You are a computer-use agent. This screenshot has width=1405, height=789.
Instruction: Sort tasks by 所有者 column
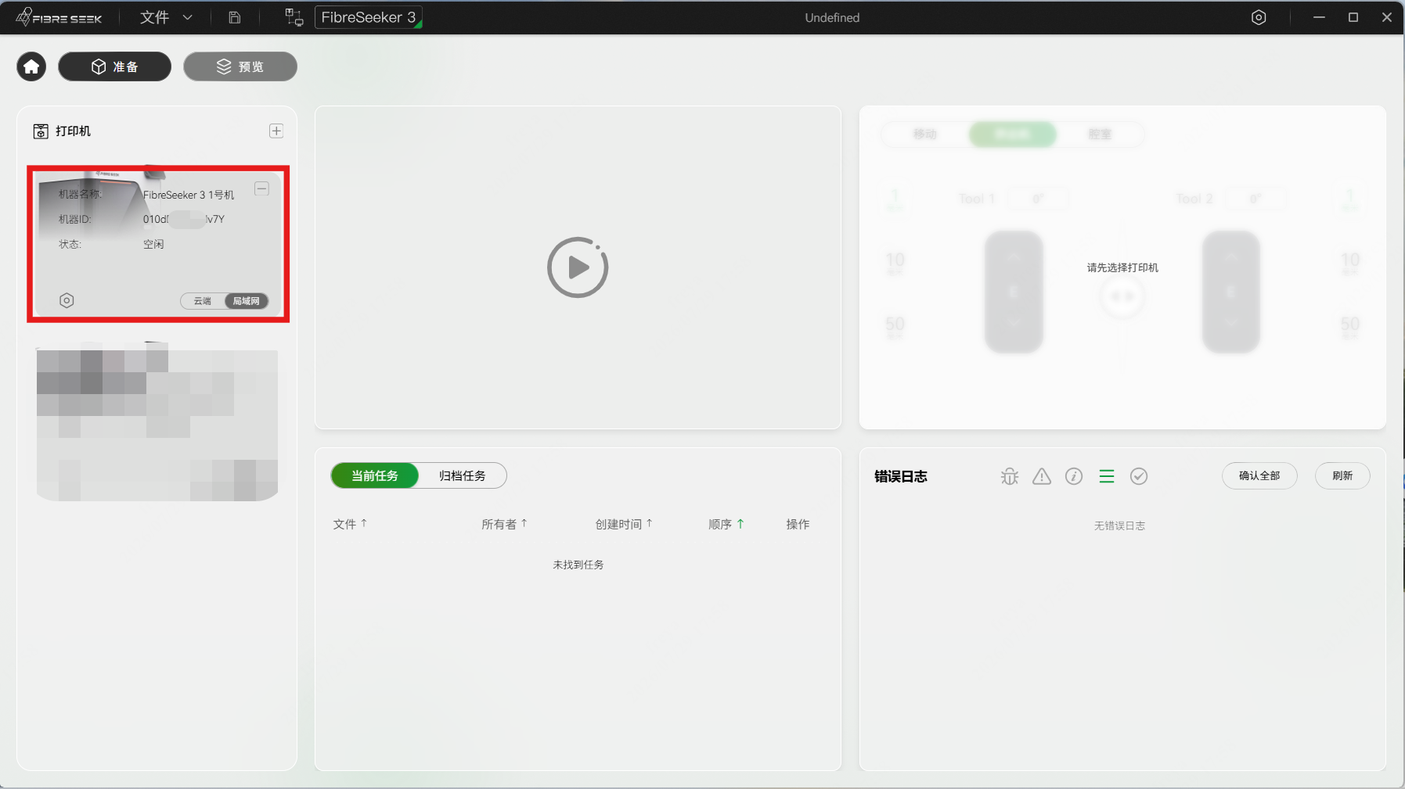(505, 524)
